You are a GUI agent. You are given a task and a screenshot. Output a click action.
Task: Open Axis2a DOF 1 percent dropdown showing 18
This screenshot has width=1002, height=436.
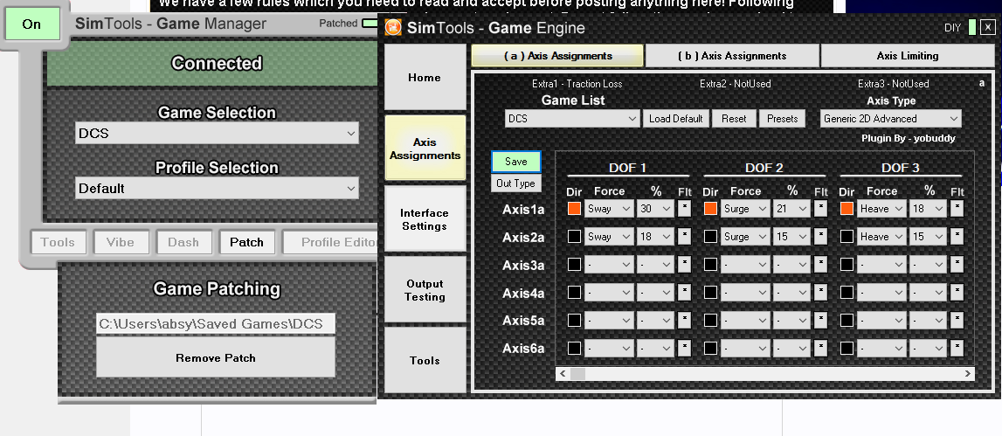(655, 237)
